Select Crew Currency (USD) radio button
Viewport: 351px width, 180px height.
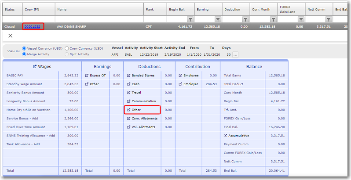(67, 48)
